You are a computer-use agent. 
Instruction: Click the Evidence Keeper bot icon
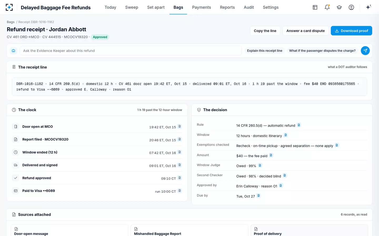point(13,51)
